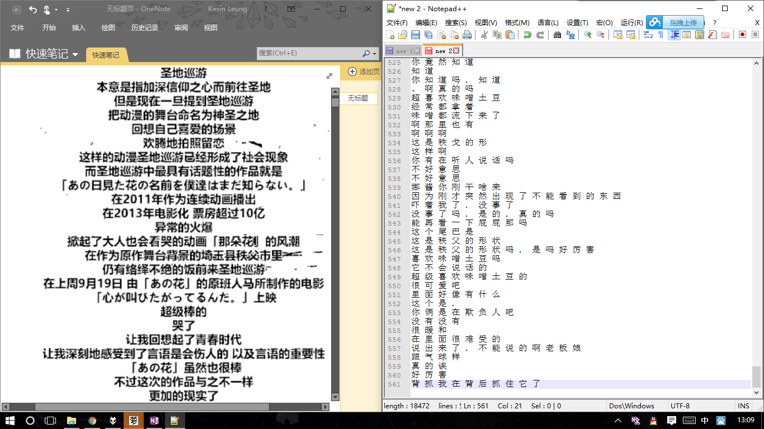Open the Document Map icon
The width and height of the screenshot is (764, 429).
tap(699, 35)
